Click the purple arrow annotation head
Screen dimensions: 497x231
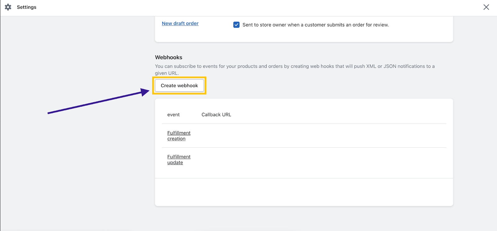click(x=145, y=92)
